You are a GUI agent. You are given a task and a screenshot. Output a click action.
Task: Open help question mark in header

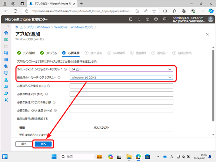coord(156,19)
